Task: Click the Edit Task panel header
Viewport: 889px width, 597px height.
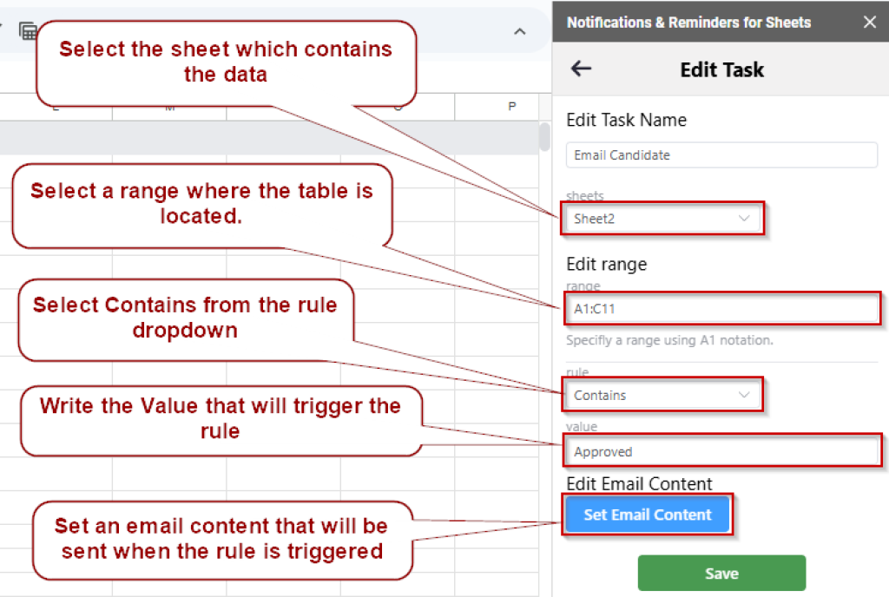Action: 721,69
